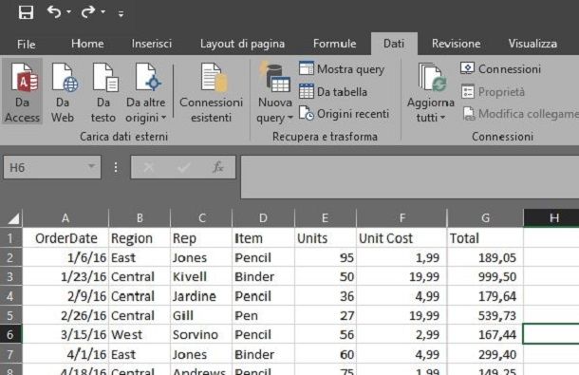
Task: Select column A header
Action: click(65, 218)
